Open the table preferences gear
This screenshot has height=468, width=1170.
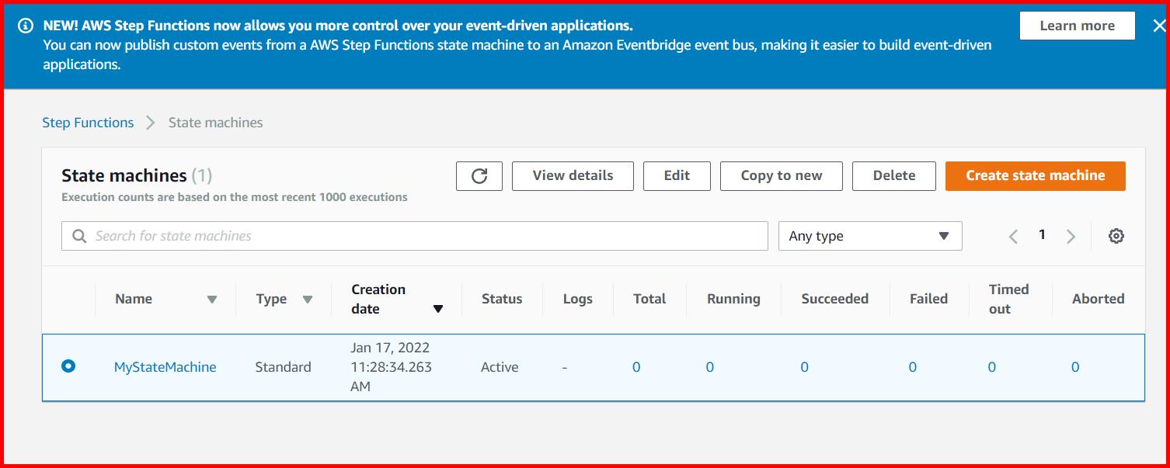[x=1116, y=235]
